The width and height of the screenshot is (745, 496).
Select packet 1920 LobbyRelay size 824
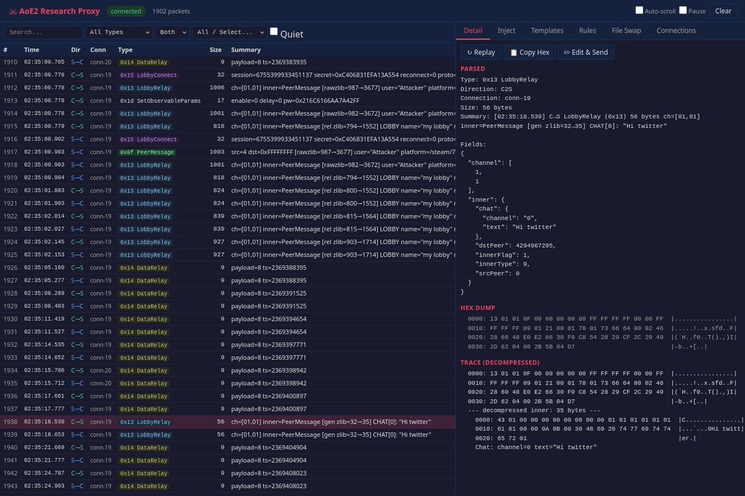click(x=228, y=191)
